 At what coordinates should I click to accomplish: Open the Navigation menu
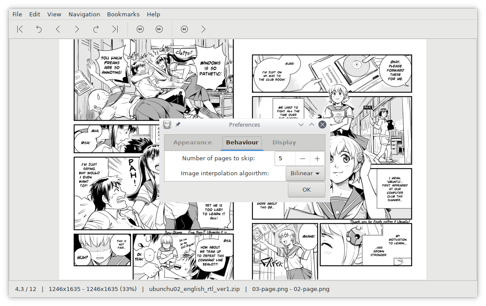(84, 14)
